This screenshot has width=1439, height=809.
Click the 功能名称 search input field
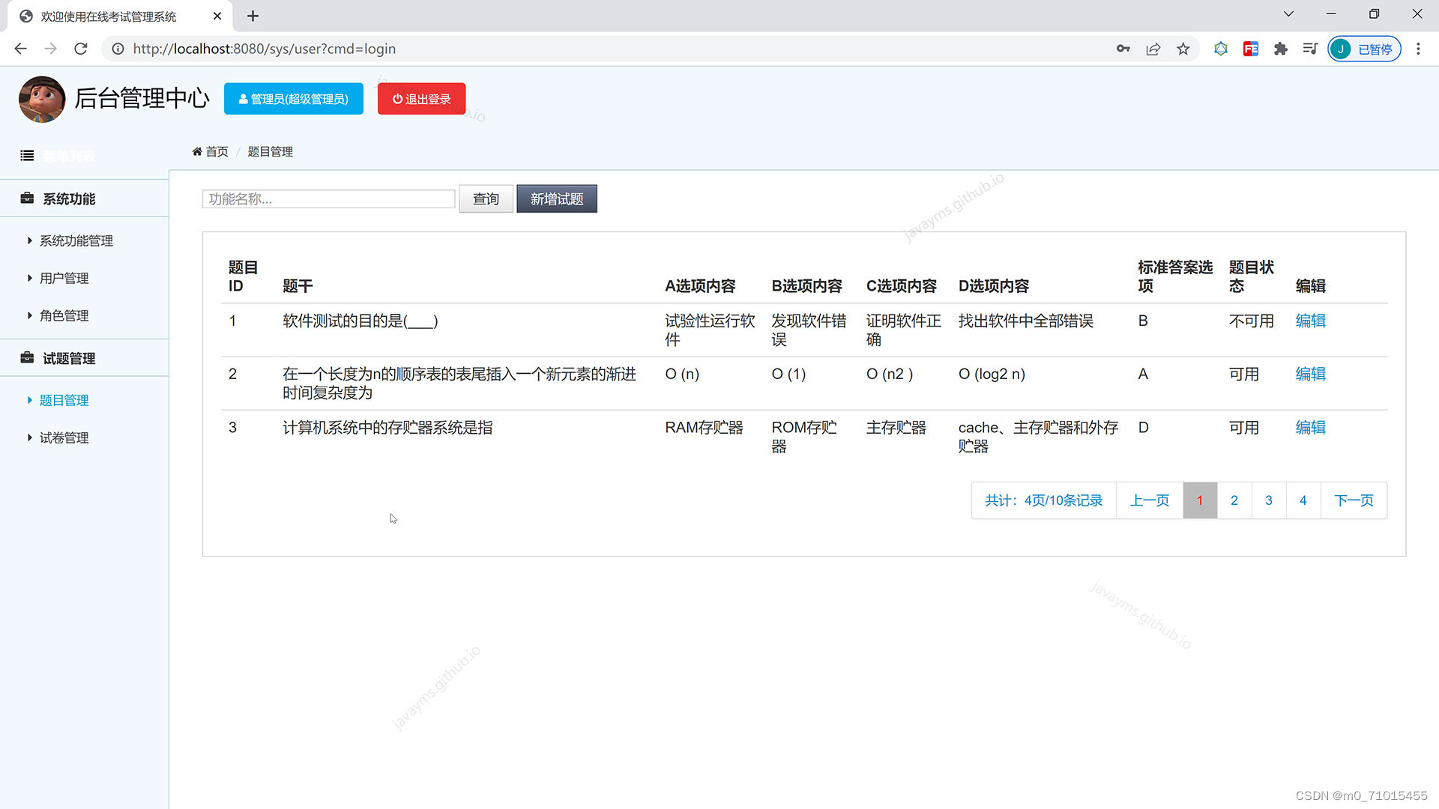click(x=328, y=199)
